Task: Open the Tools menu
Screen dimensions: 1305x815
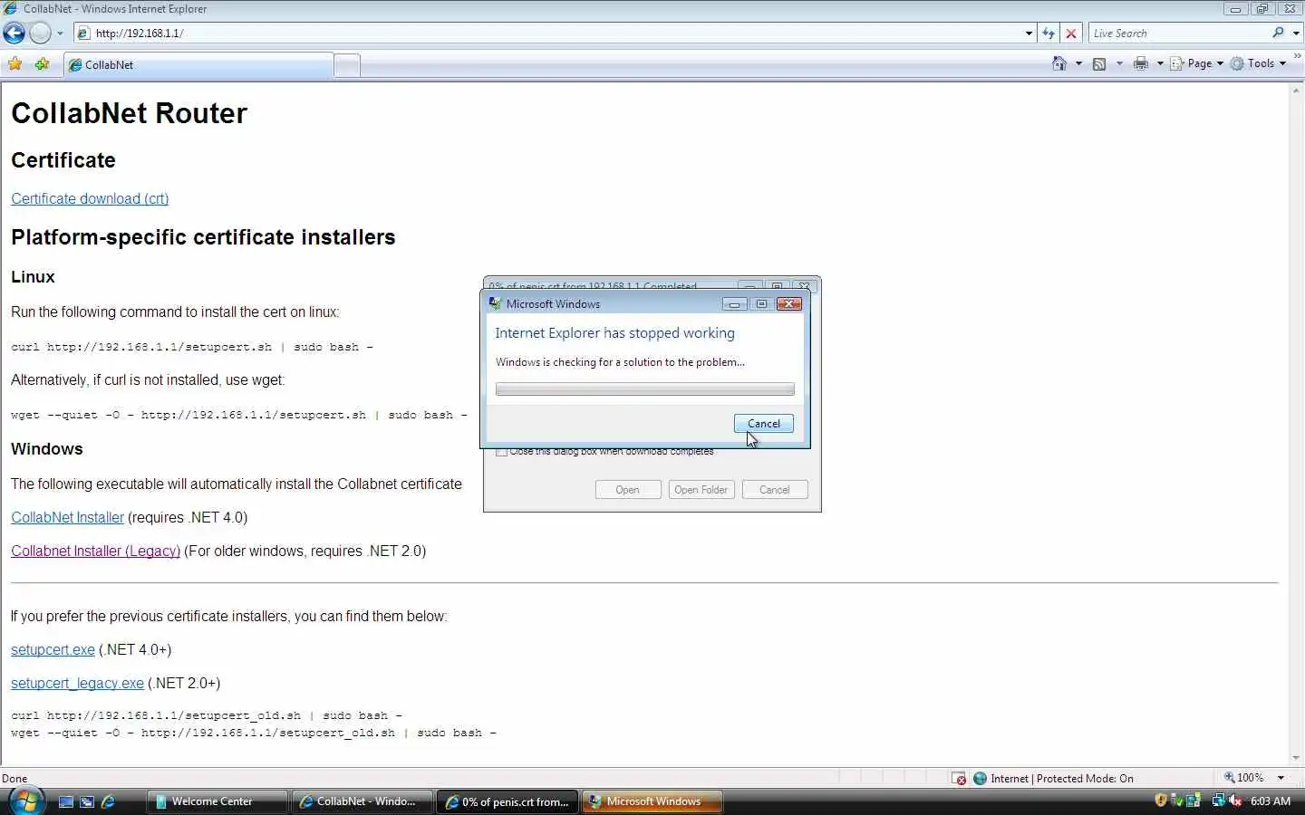Action: coord(1259,63)
